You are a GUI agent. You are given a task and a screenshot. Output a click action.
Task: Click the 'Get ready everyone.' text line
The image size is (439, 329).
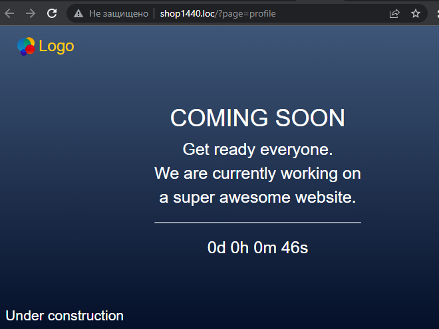click(x=257, y=150)
